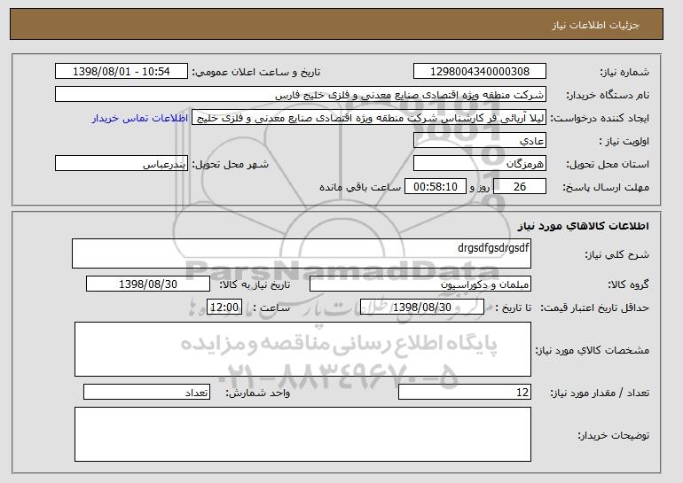
Task: Click the توضیحات خریدار text area
Action: point(302,434)
